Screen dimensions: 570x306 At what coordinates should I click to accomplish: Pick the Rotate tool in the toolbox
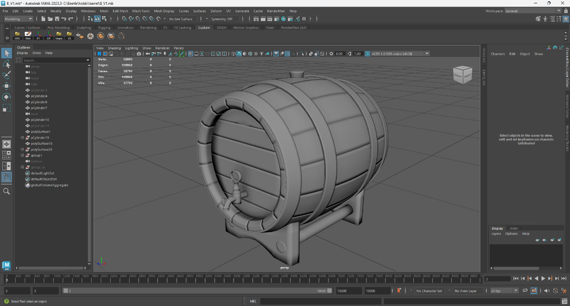tap(7, 97)
